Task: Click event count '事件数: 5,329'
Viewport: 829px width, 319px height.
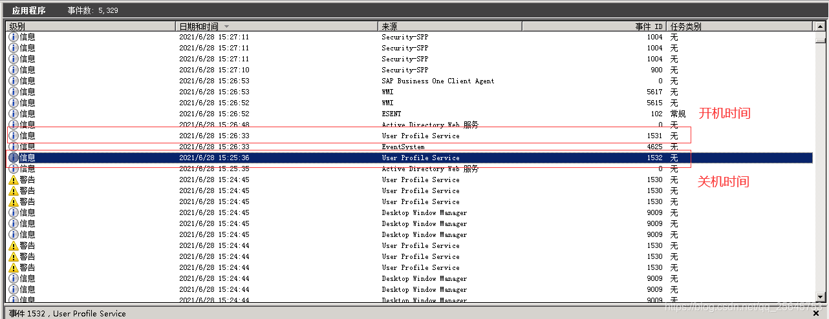Action: coord(92,10)
